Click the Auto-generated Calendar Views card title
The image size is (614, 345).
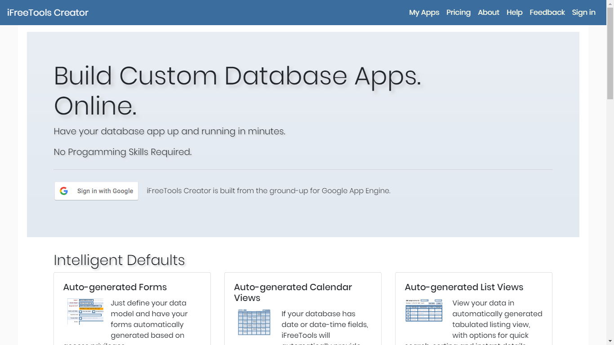click(x=293, y=292)
